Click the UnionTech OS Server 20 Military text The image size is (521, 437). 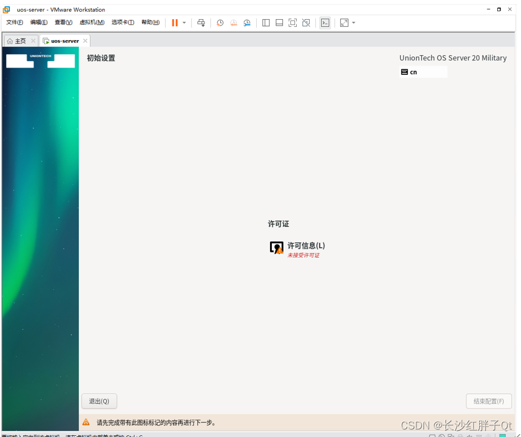453,58
